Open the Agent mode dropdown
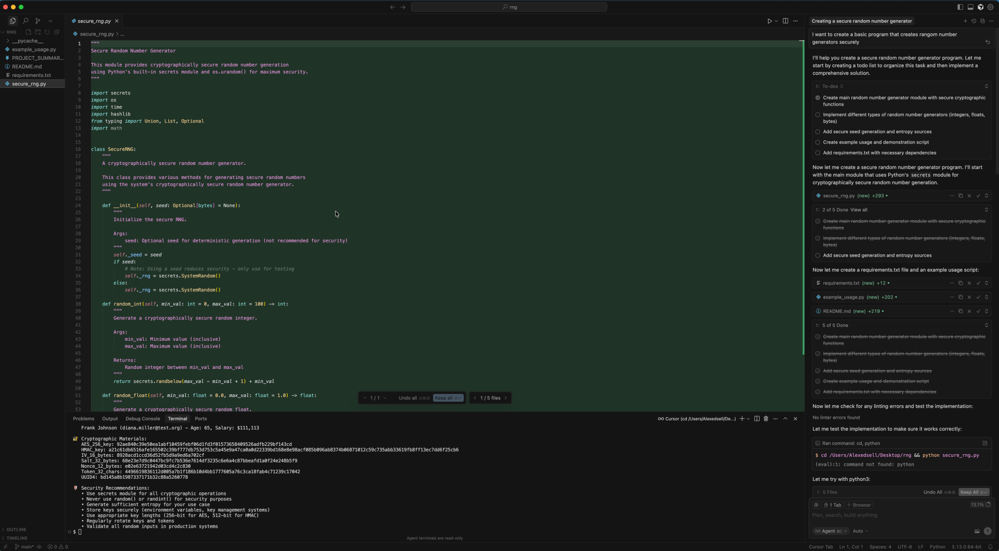Viewport: 999px width, 551px height. click(x=831, y=531)
